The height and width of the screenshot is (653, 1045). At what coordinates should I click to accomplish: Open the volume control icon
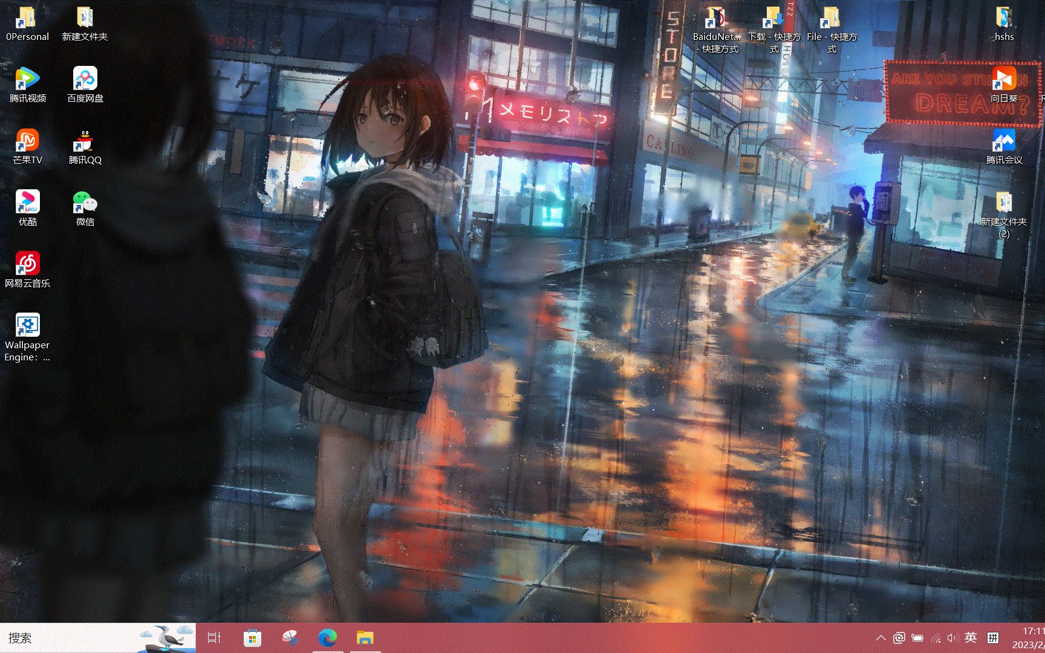[952, 638]
